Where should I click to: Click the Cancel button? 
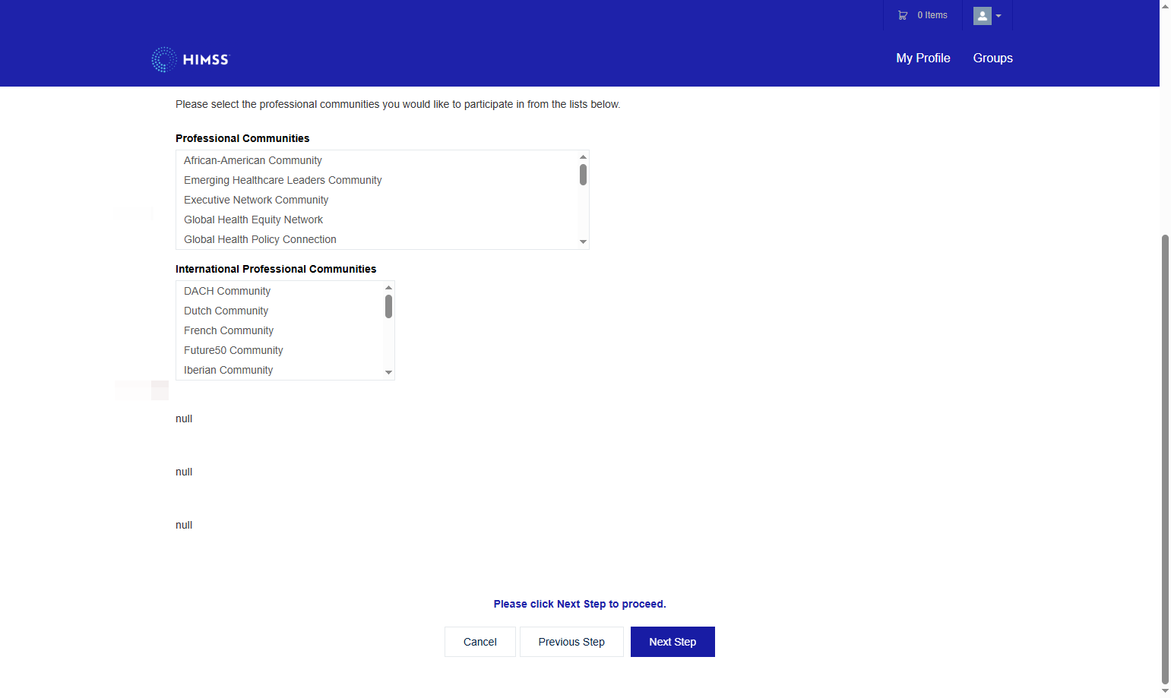(480, 642)
